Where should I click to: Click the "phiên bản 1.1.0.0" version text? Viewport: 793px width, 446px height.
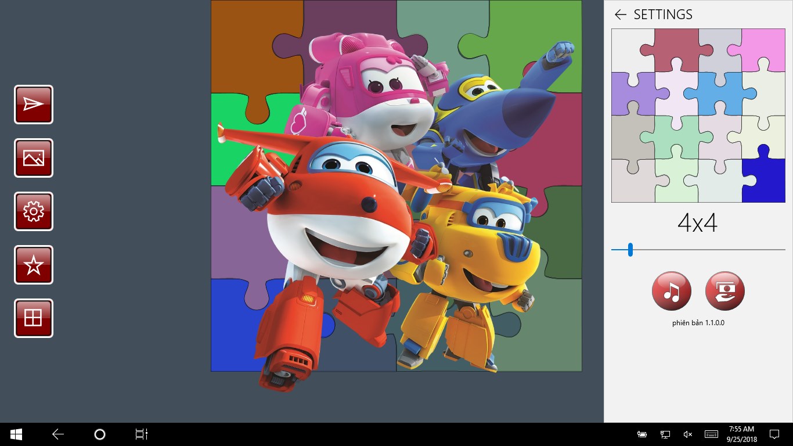click(698, 323)
